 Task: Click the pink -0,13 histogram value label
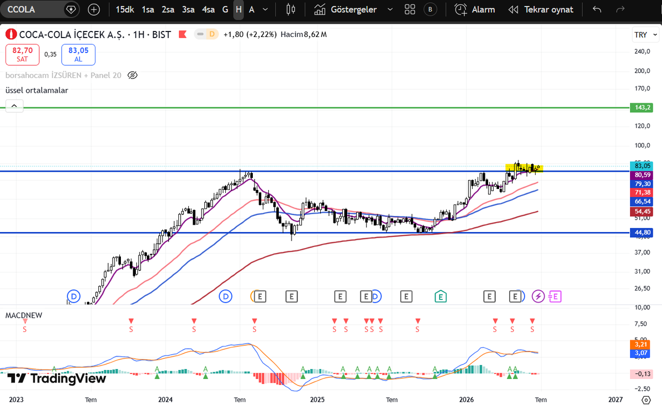(642, 374)
